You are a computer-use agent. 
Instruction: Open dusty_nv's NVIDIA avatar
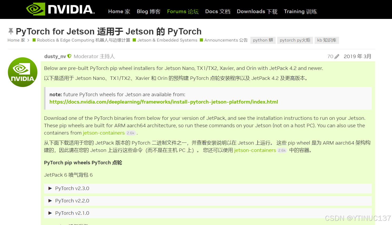tap(23, 72)
